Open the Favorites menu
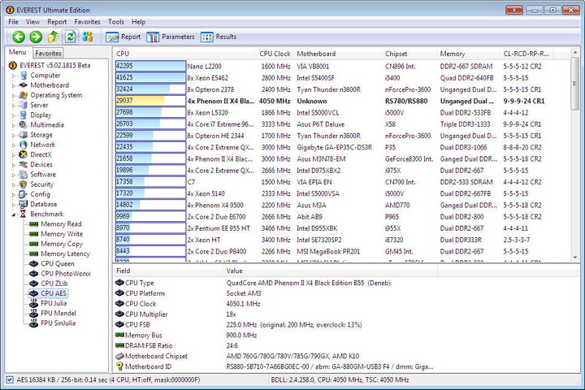Screen dimensions: 585x390 [x=87, y=22]
